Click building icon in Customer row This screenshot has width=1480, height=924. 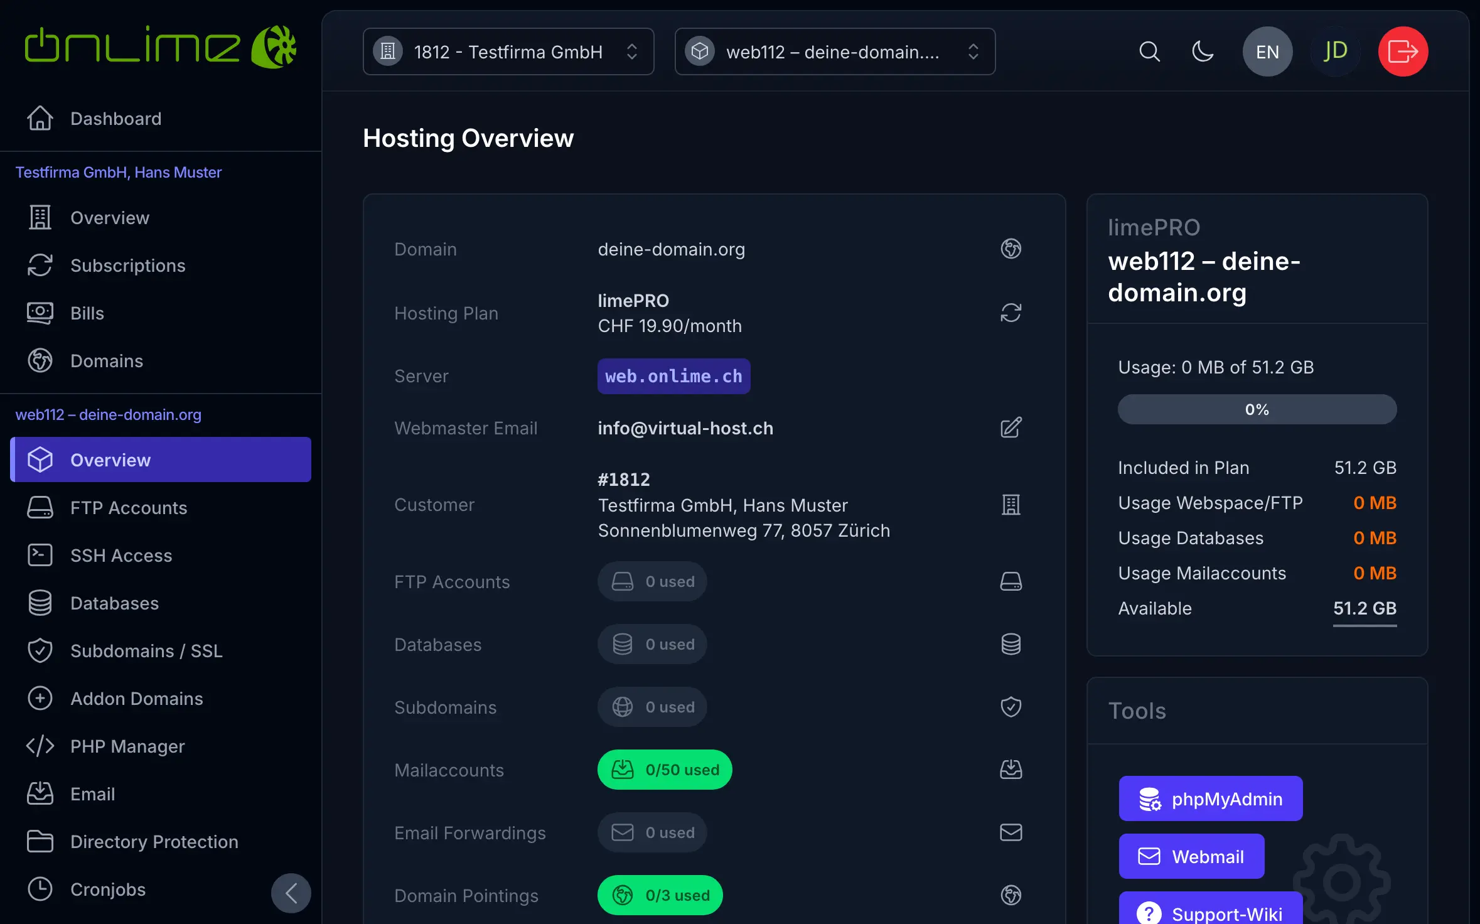(x=1011, y=505)
